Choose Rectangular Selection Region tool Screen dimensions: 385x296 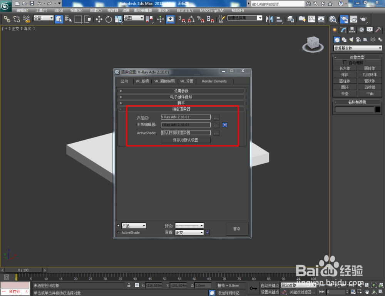tap(78, 19)
